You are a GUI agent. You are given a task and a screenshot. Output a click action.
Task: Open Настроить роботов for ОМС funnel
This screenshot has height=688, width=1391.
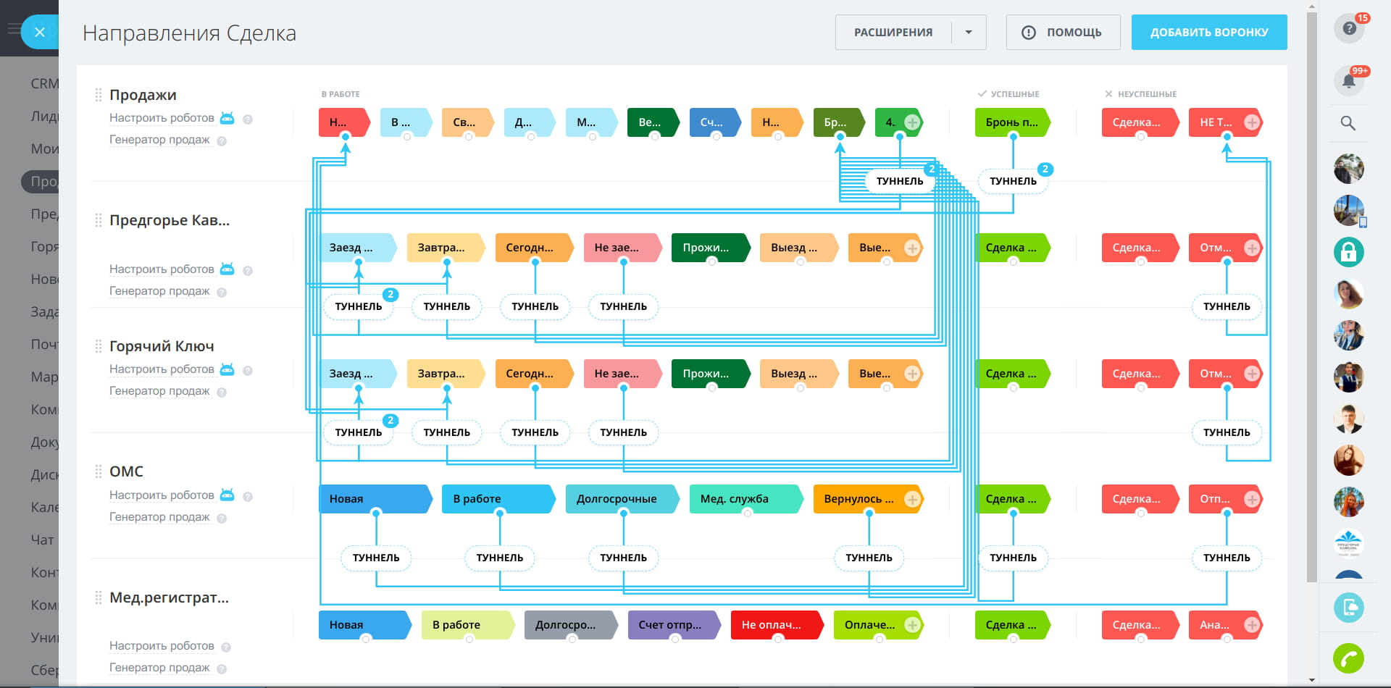(162, 495)
